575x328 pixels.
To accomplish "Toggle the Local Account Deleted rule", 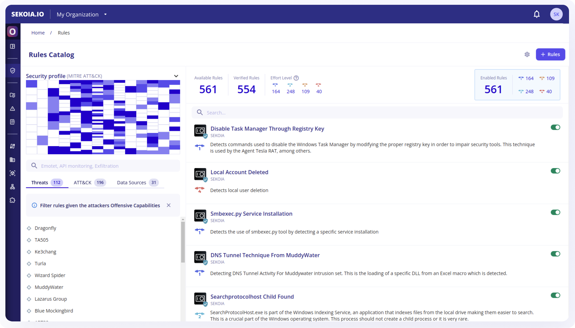I will 555,171.
